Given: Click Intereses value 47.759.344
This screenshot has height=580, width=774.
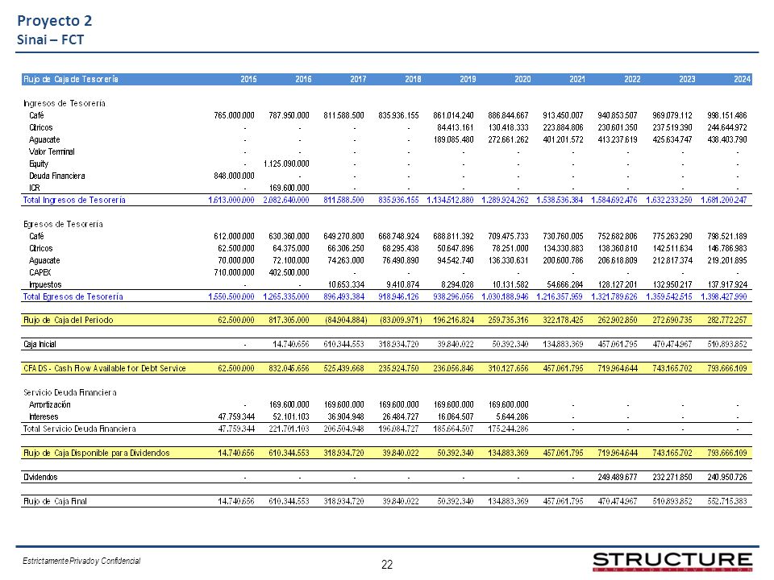Looking at the screenshot, I should [236, 416].
